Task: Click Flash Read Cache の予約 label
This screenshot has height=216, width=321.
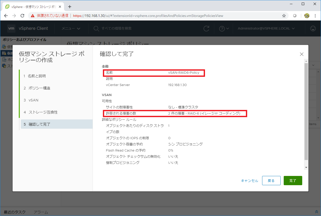Action: [126, 151]
